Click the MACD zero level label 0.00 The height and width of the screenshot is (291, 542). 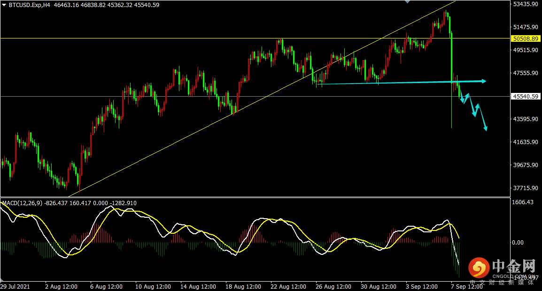click(x=518, y=243)
